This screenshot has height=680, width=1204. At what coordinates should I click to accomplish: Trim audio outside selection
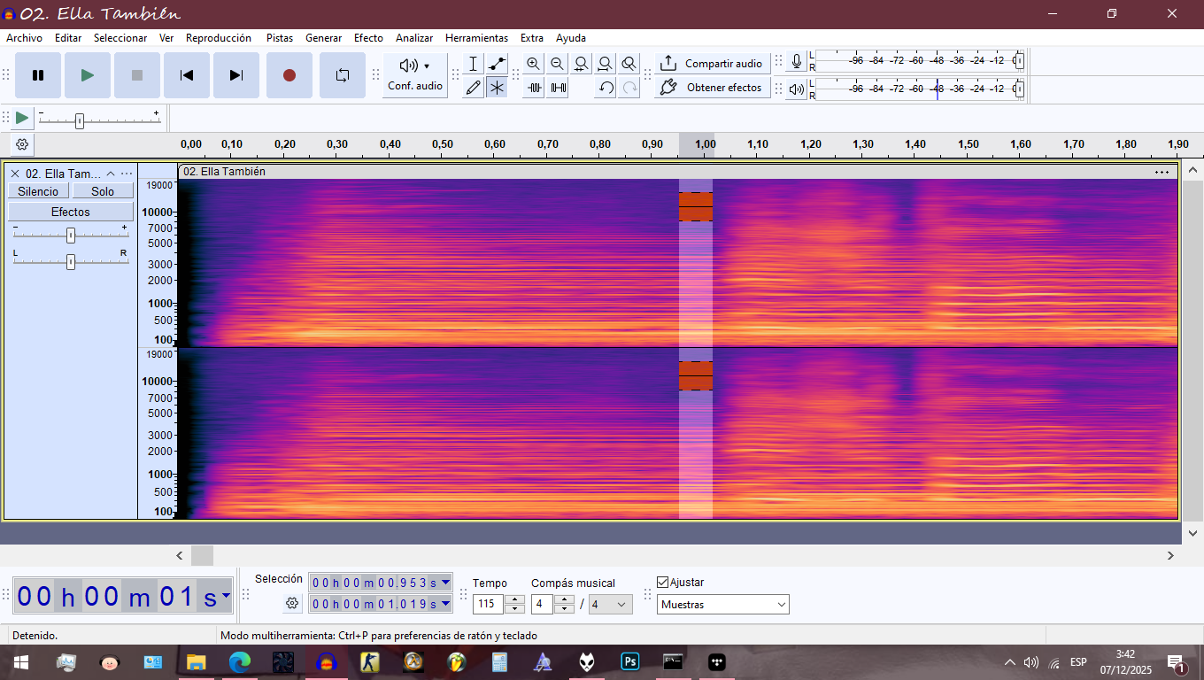[x=534, y=88]
